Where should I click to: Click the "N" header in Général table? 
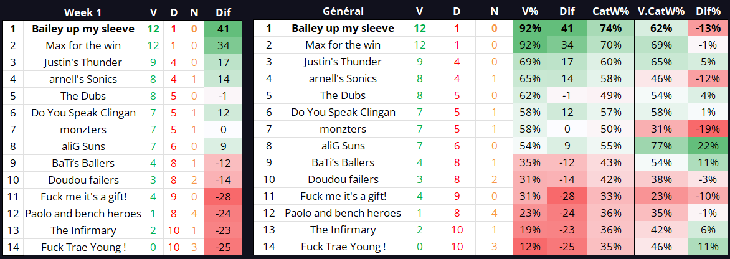click(x=494, y=12)
